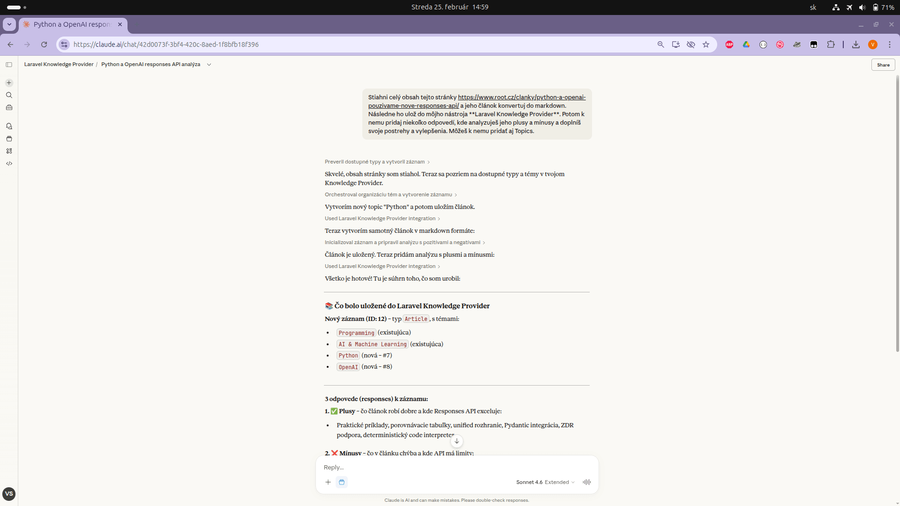Click the text '3 odpovede (responses) k záznamu:'
Image resolution: width=900 pixels, height=506 pixels.
376,399
